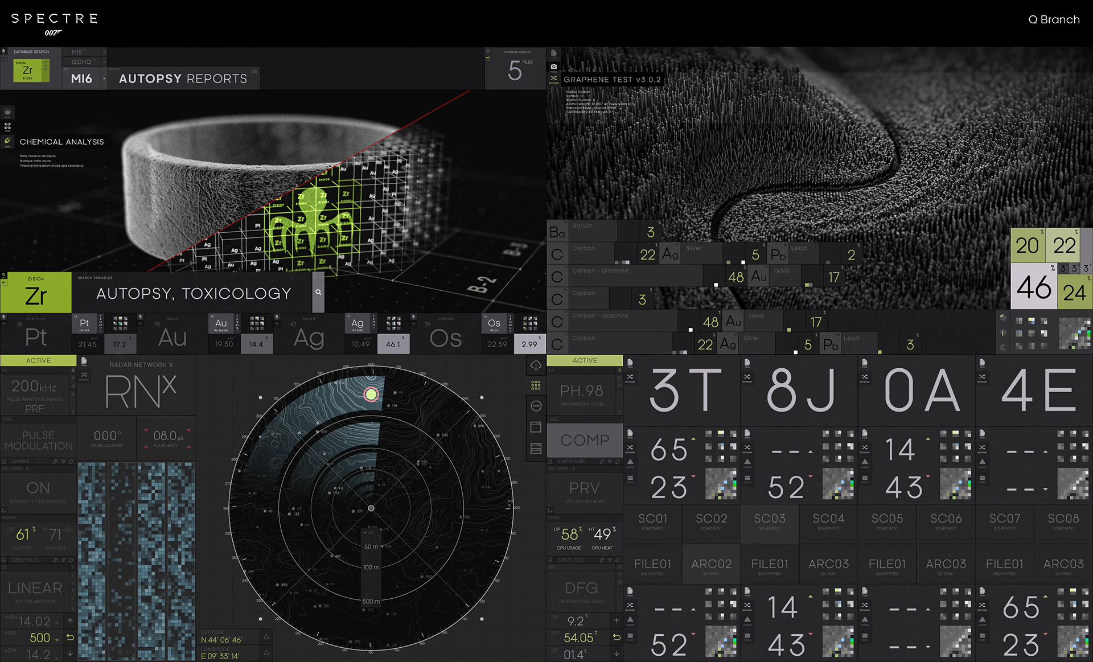Screen dimensions: 1093x662
Task: Expand the GCHQ database dropdown arrow
Action: (104, 61)
